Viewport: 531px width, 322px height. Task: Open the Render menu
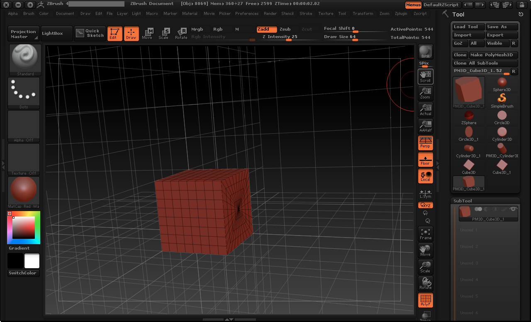(x=270, y=13)
